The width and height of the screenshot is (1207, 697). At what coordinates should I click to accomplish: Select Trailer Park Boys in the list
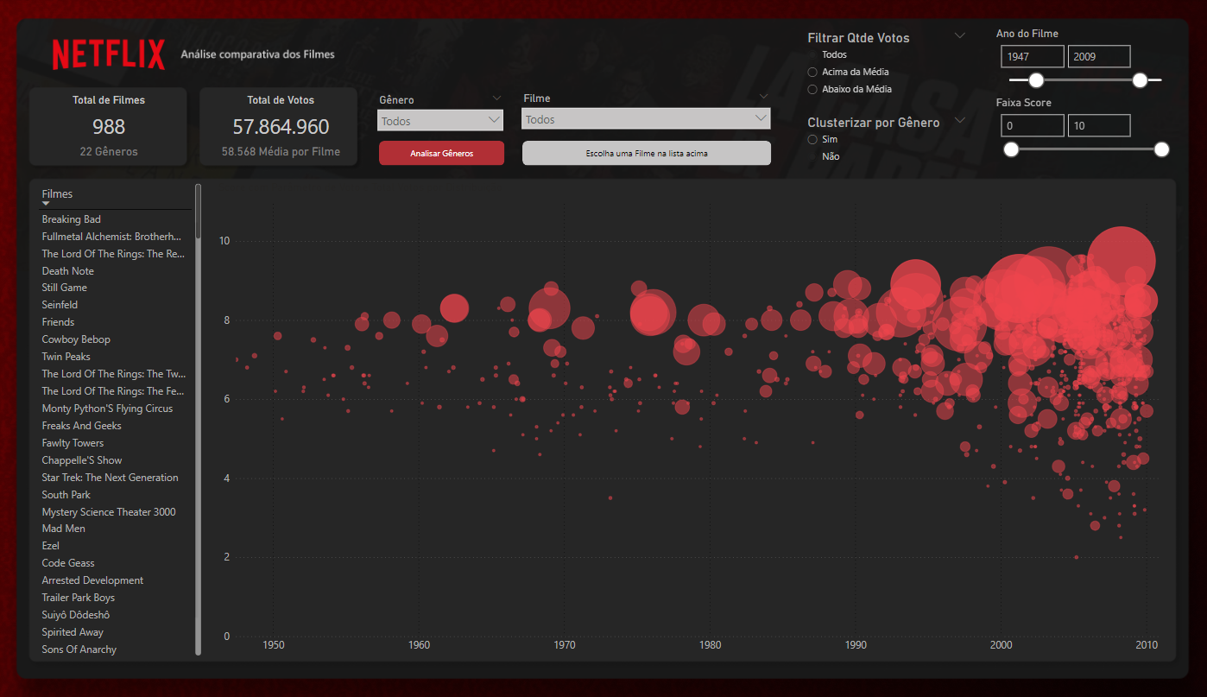pyautogui.click(x=78, y=598)
